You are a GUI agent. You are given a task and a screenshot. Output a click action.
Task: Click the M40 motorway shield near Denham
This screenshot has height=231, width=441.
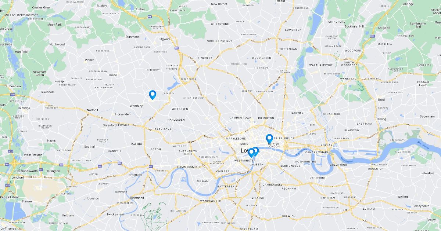[x=12, y=95]
